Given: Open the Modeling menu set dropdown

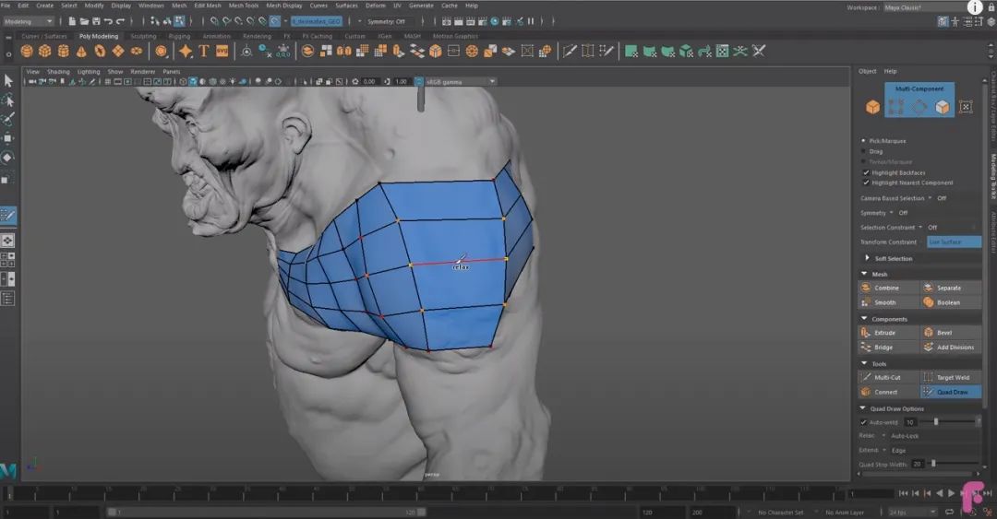Looking at the screenshot, I should 28,21.
